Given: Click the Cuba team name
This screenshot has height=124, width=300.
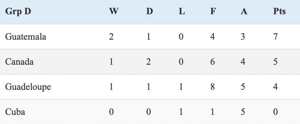Looking at the screenshot, I should (x=15, y=112).
